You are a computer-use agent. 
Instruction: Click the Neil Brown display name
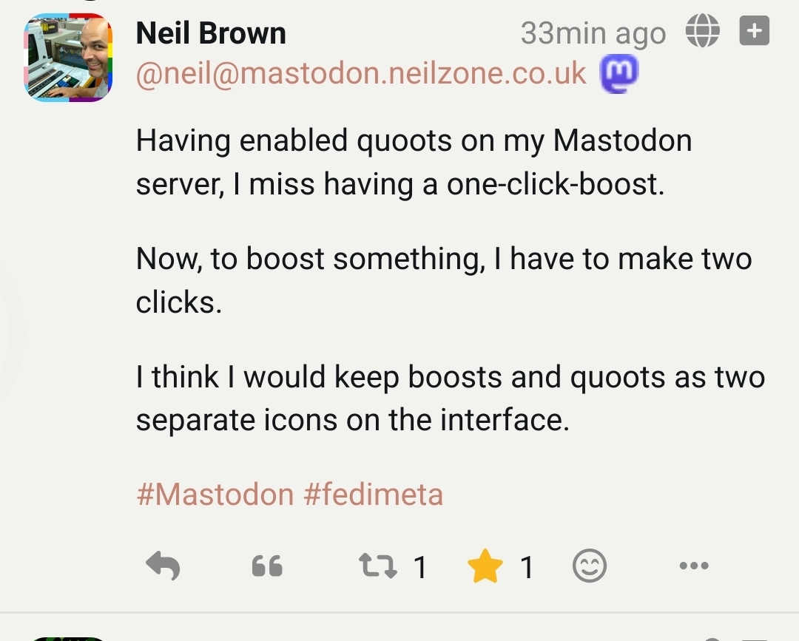coord(211,33)
